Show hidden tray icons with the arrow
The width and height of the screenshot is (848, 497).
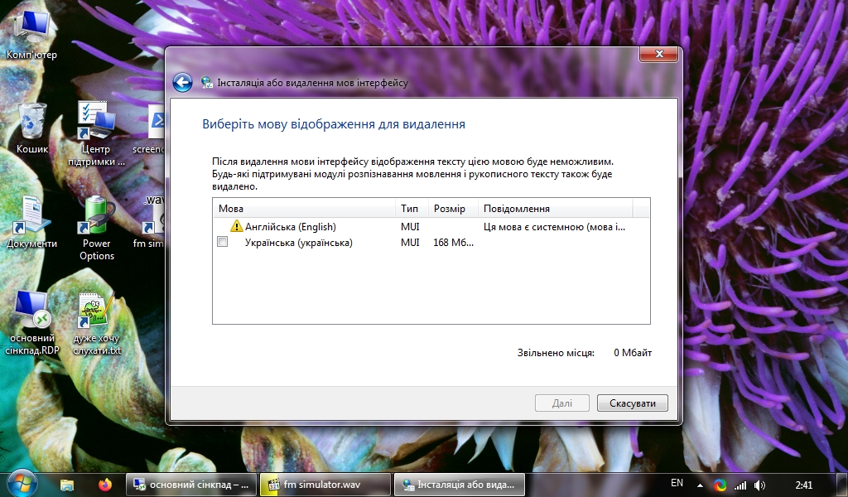[x=700, y=485]
